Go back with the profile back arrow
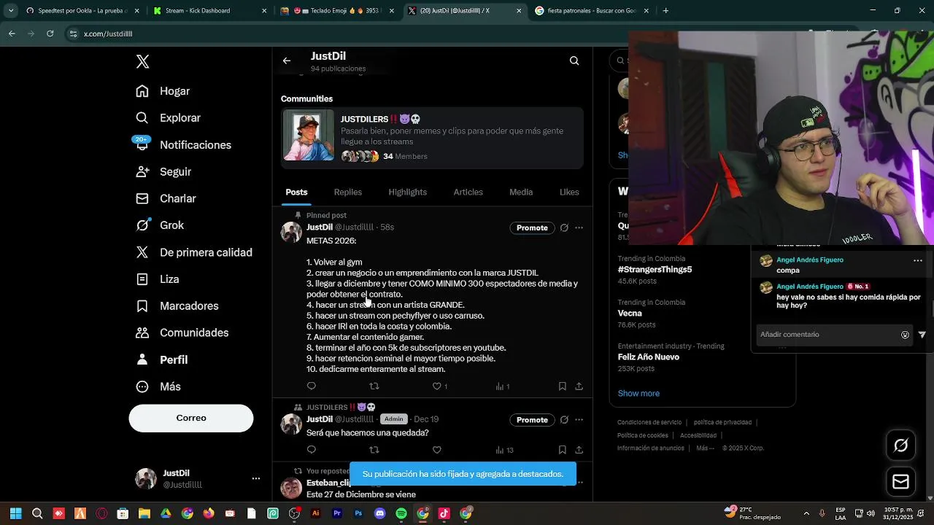Screen dimensions: 934x525 click(287, 61)
